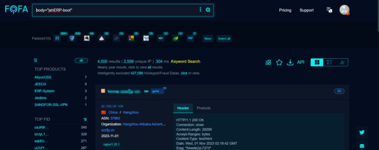Filter by purple favicon with 33 count
This screenshot has height=150, width=379.
(116, 38)
